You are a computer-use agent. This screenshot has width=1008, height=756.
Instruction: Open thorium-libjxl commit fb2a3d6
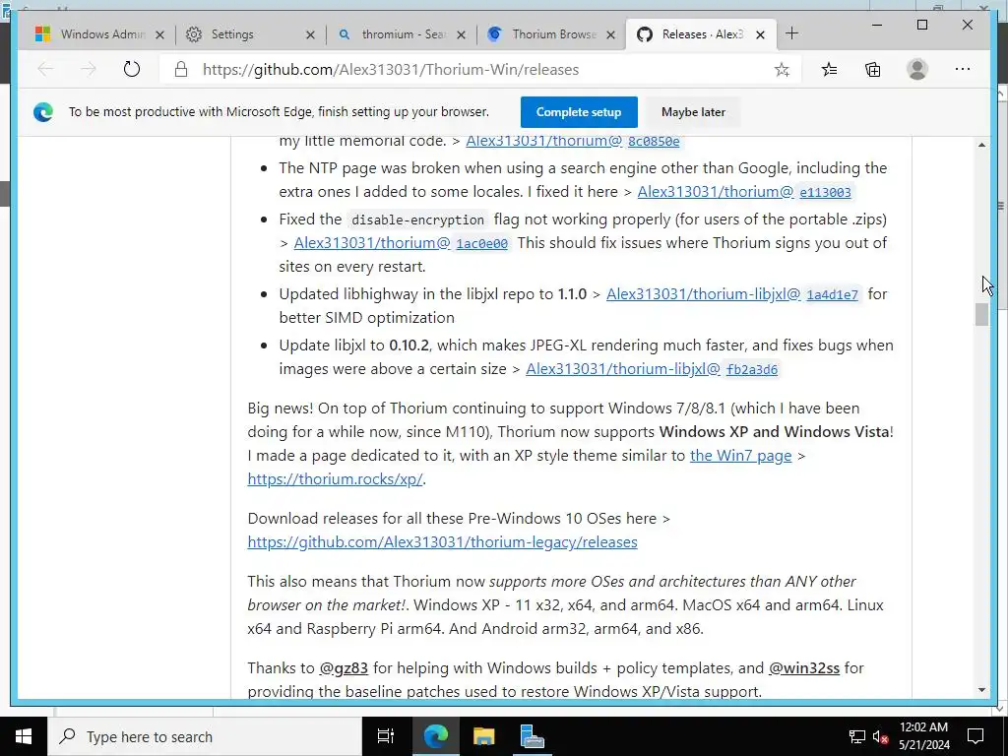(x=751, y=369)
